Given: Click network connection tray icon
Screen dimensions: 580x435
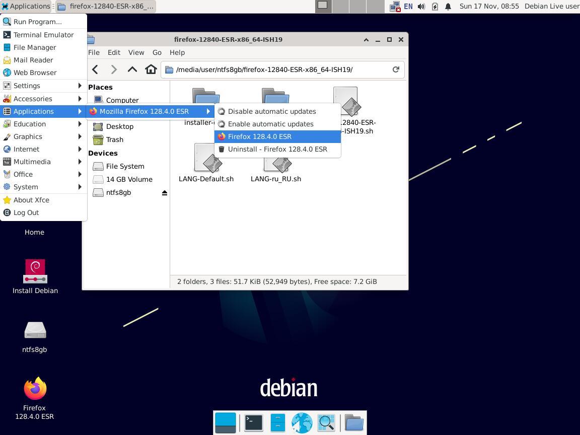Looking at the screenshot, I should 395,6.
